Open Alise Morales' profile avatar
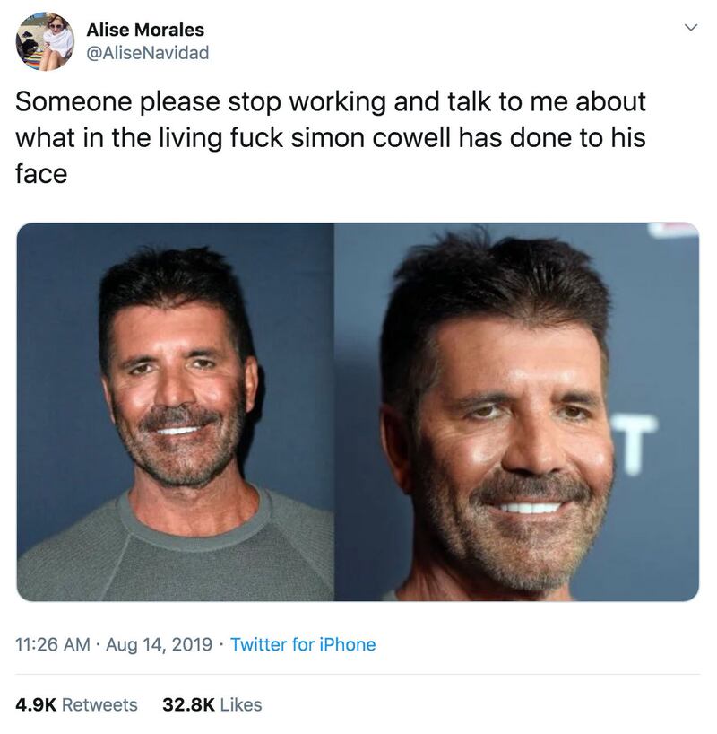 click(x=45, y=41)
